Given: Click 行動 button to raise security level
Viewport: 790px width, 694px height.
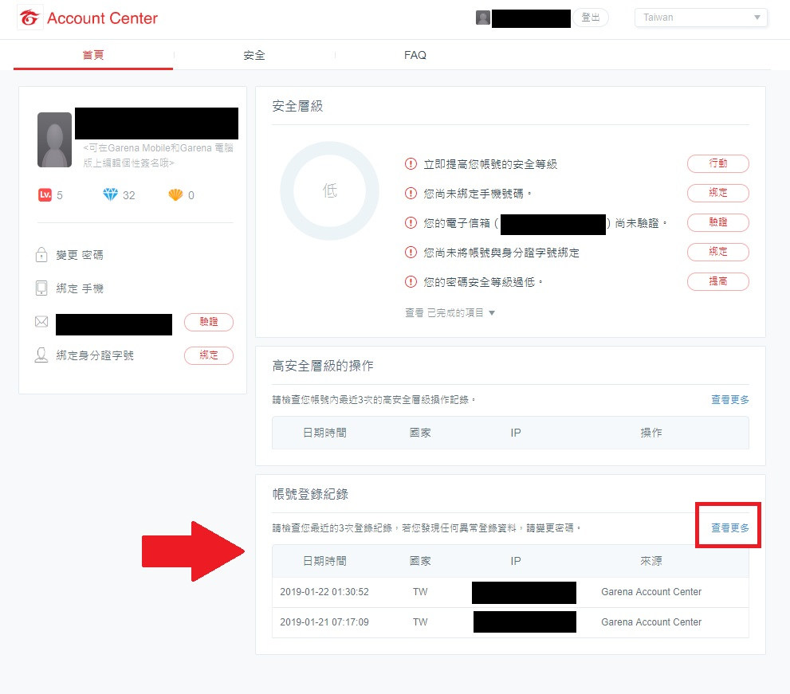Looking at the screenshot, I should click(x=717, y=164).
